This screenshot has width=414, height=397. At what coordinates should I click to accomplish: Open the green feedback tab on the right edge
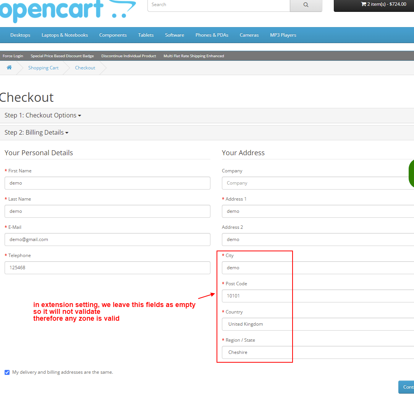(x=412, y=174)
